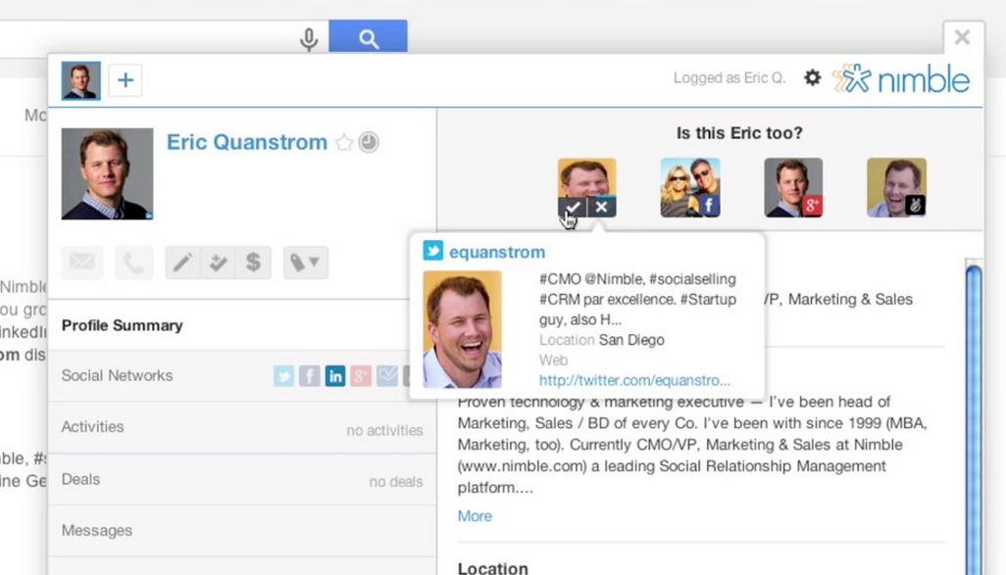Click 'San Diego' location in popup
1006x575 pixels.
pyautogui.click(x=631, y=340)
